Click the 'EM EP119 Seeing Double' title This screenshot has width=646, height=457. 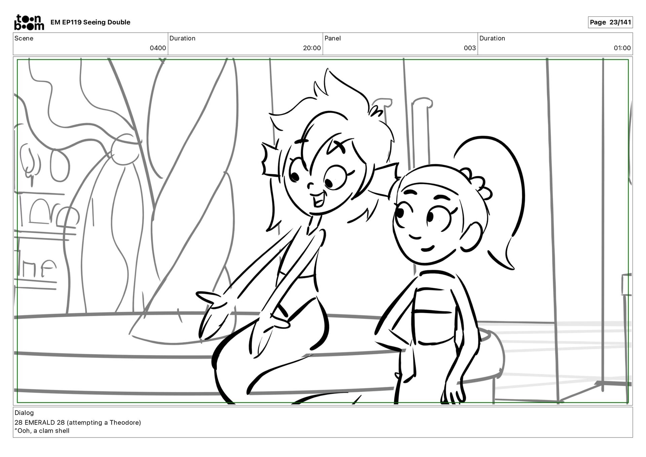click(90, 22)
